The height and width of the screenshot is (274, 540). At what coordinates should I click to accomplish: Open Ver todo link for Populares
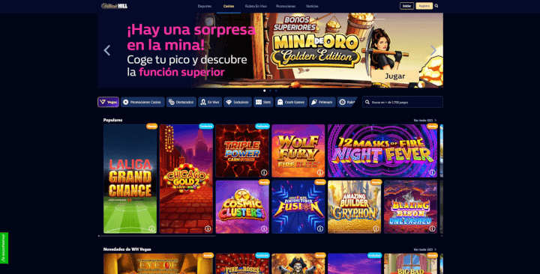point(425,121)
